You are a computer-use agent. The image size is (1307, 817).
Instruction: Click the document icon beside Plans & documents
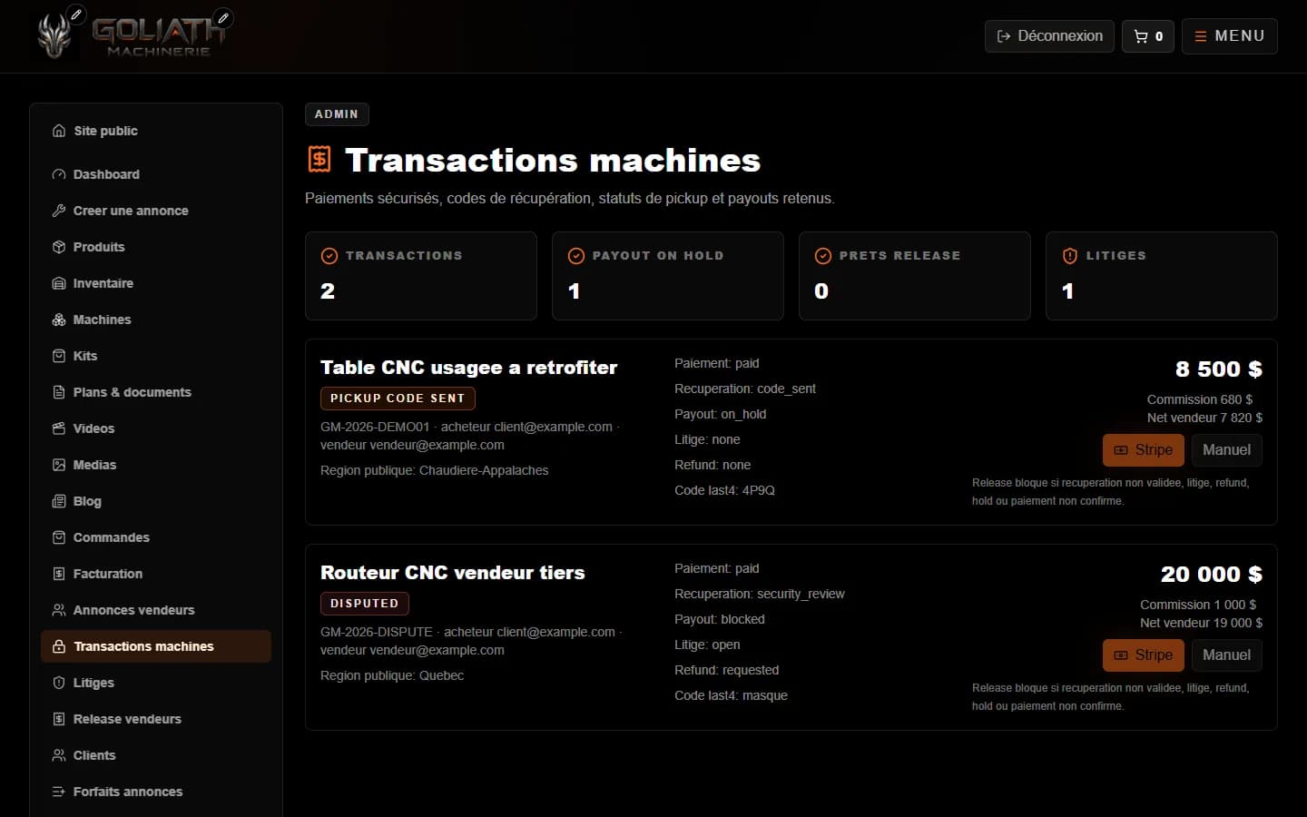pyautogui.click(x=59, y=392)
